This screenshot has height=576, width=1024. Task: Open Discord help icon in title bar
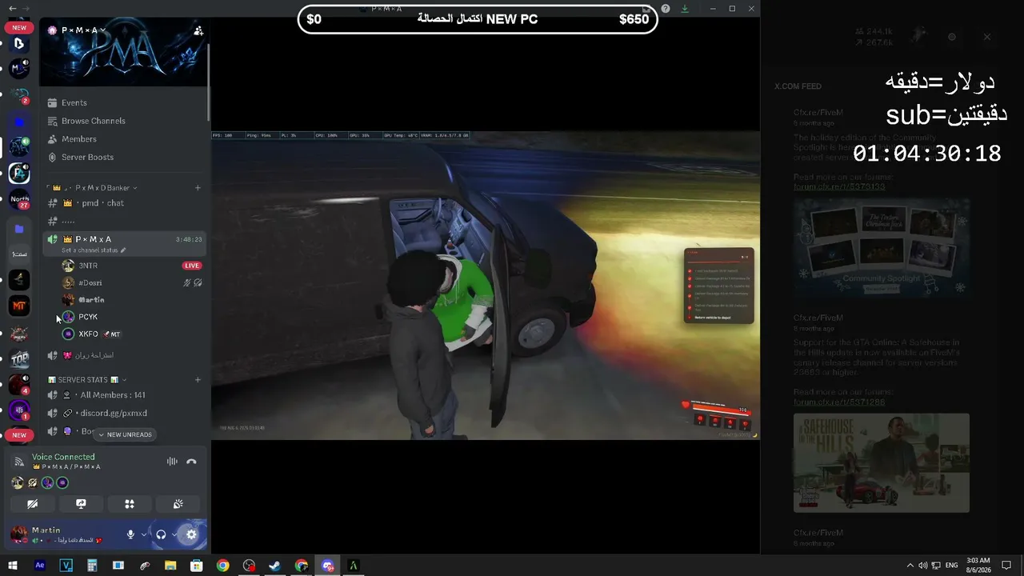tap(666, 8)
